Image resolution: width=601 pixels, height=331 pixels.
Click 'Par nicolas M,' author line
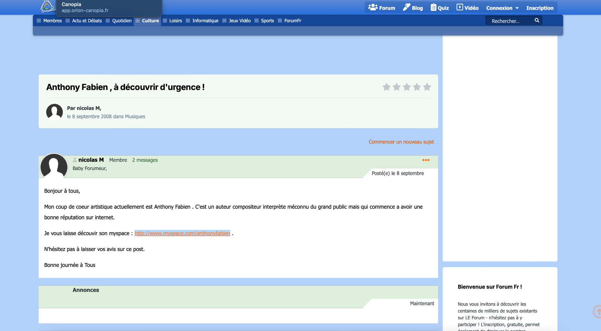point(84,108)
